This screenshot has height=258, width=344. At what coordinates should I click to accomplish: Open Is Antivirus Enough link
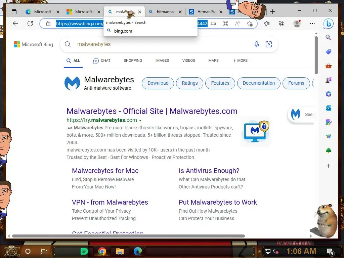[x=209, y=171]
